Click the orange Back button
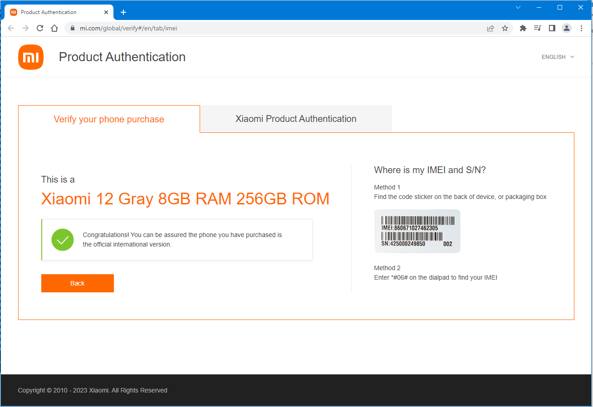 [x=78, y=283]
